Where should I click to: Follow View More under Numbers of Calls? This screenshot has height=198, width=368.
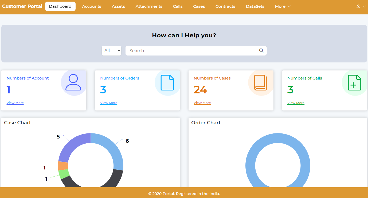tap(296, 103)
